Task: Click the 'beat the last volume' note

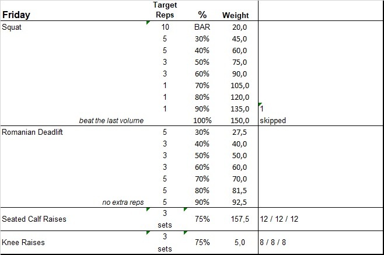Action: pyautogui.click(x=111, y=121)
